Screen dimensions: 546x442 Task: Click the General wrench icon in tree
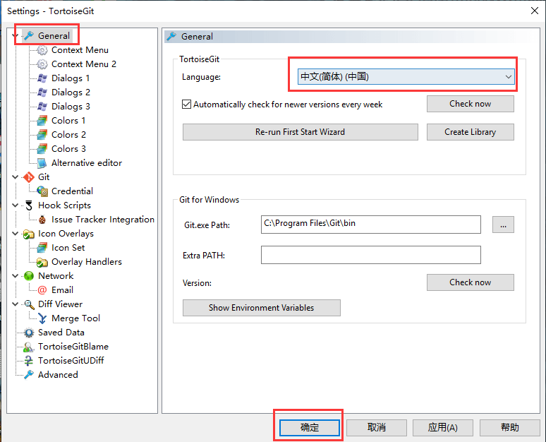pos(28,35)
